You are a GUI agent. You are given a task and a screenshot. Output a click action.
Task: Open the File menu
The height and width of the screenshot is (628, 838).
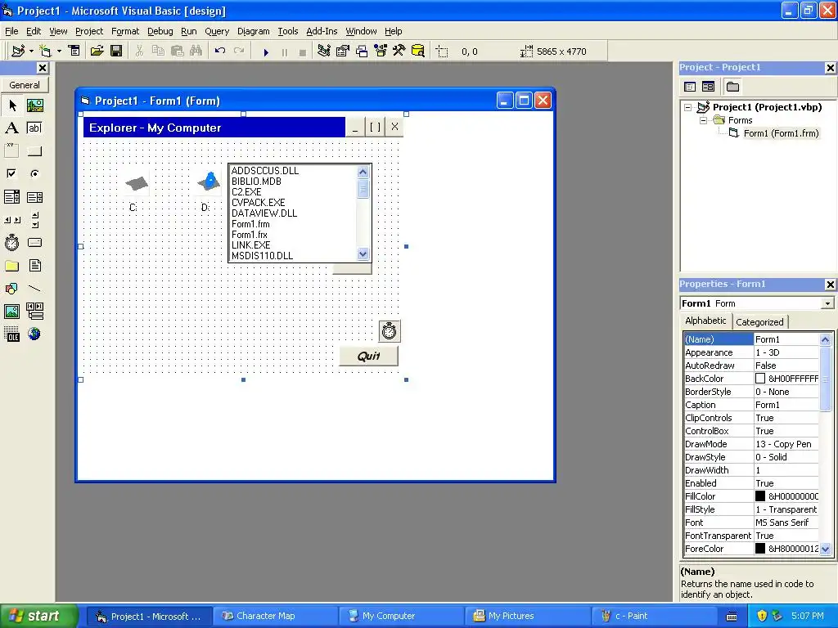point(11,31)
